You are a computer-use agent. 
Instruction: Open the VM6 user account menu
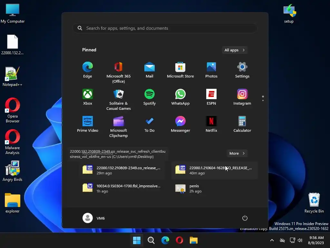[94, 218]
